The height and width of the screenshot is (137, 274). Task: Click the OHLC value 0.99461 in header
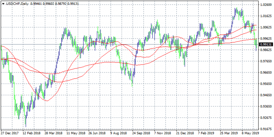36,3
